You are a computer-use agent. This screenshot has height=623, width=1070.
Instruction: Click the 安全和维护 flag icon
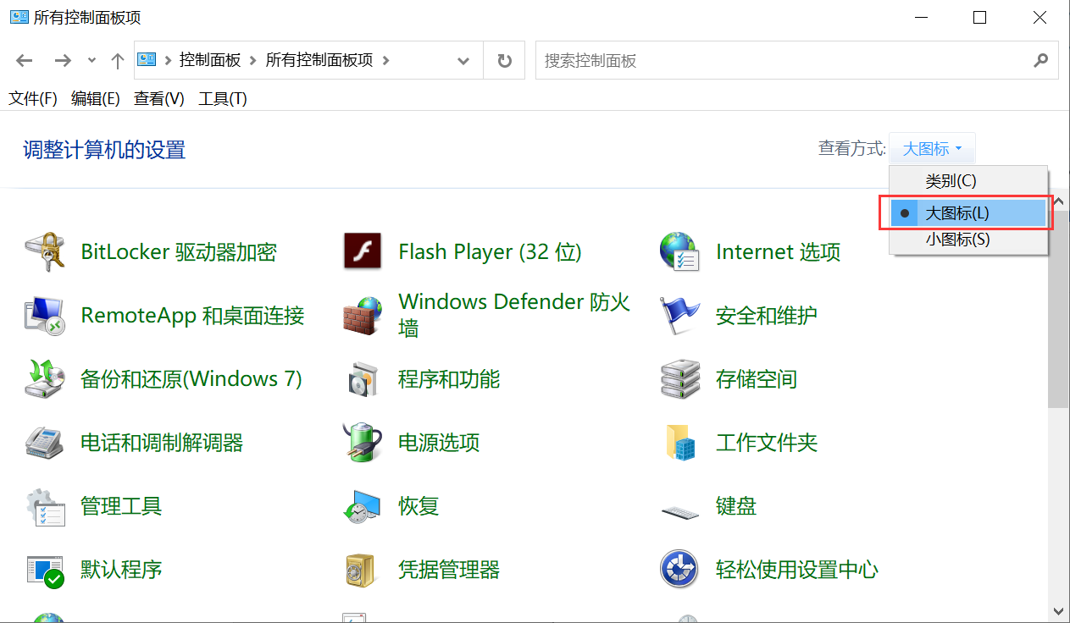[x=679, y=316]
